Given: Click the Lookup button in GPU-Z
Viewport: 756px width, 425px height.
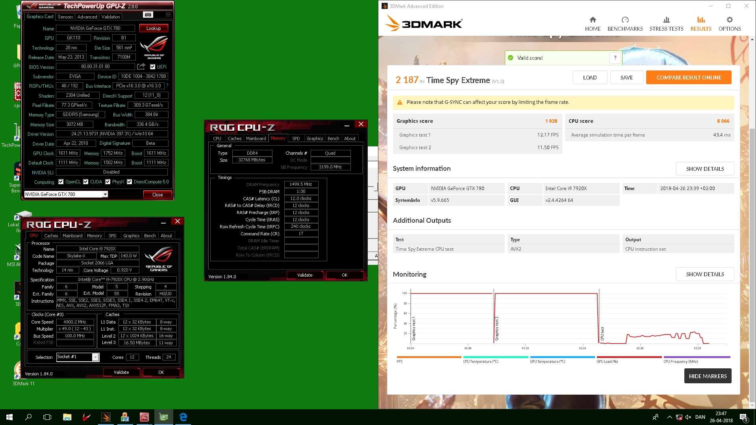Looking at the screenshot, I should point(154,28).
